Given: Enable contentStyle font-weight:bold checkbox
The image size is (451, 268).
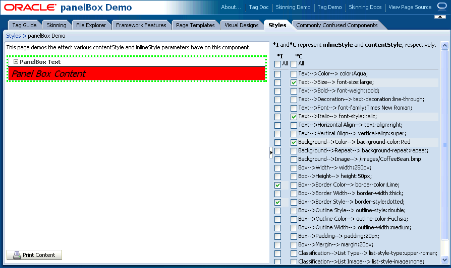Looking at the screenshot, I should (x=294, y=91).
